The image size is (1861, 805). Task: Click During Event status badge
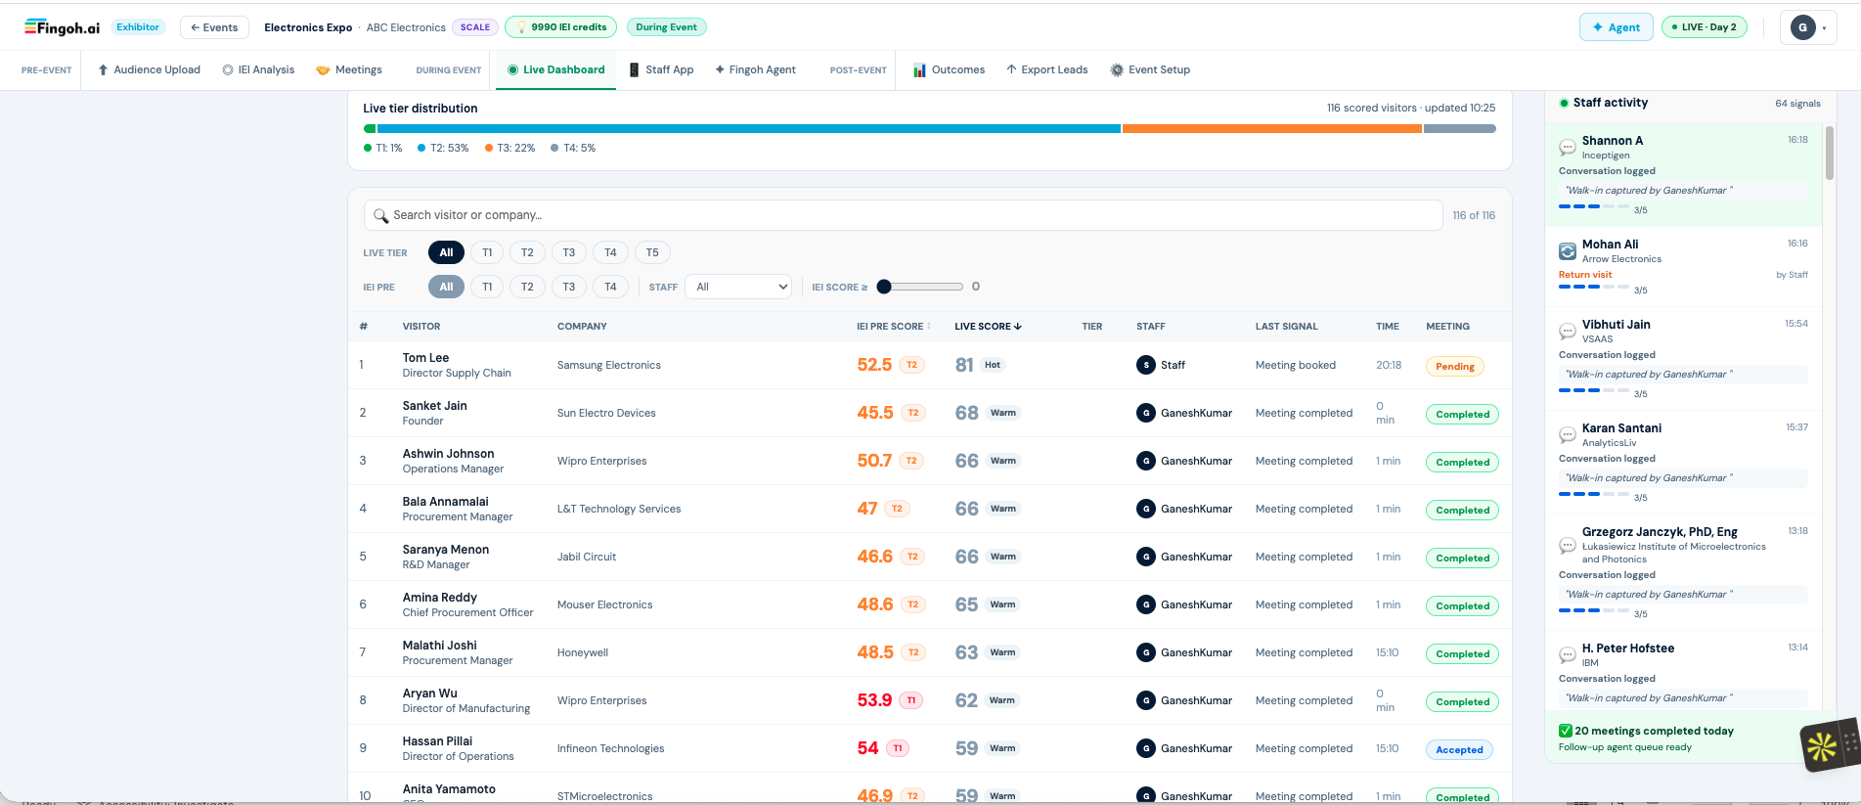[x=666, y=27]
